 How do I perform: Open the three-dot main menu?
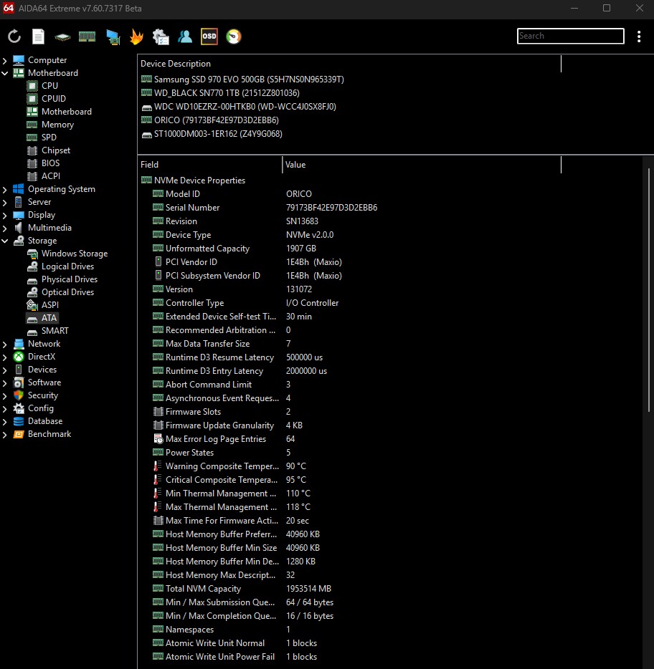tap(639, 37)
